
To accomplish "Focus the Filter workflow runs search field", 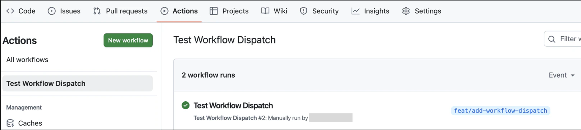I will pyautogui.click(x=563, y=39).
